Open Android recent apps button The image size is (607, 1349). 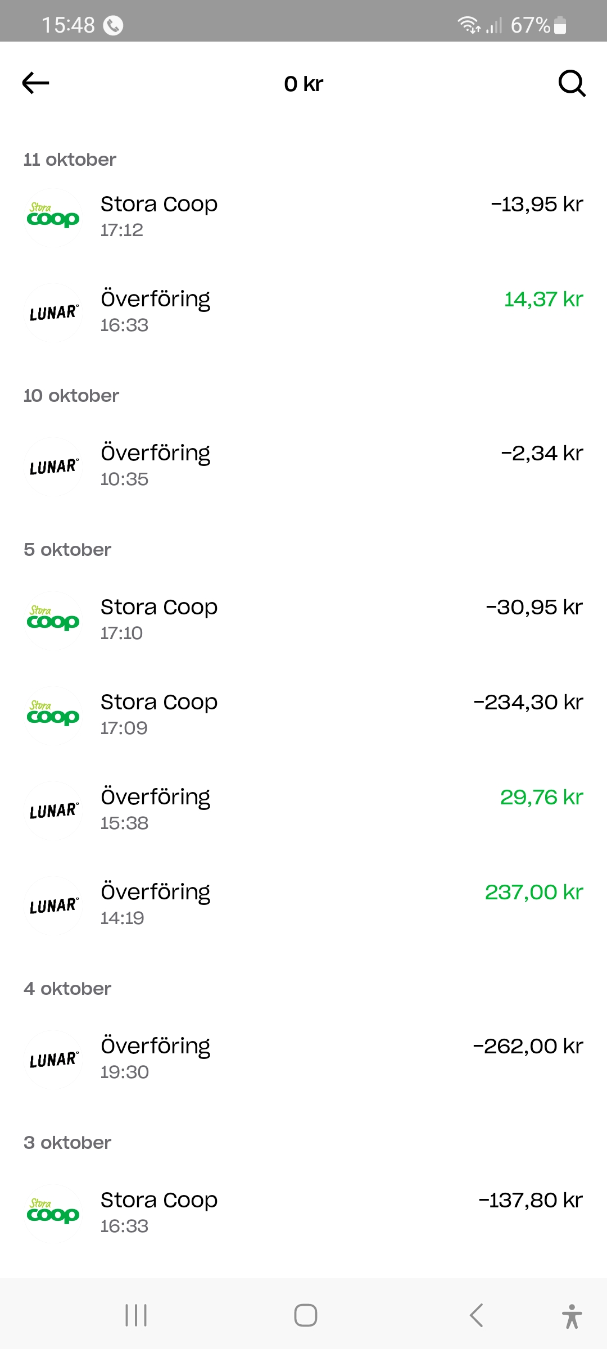(x=136, y=1315)
